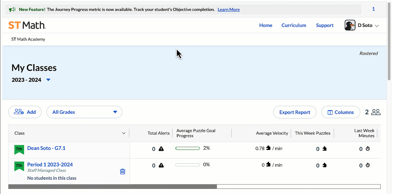Click the ST Math logo

(x=27, y=25)
